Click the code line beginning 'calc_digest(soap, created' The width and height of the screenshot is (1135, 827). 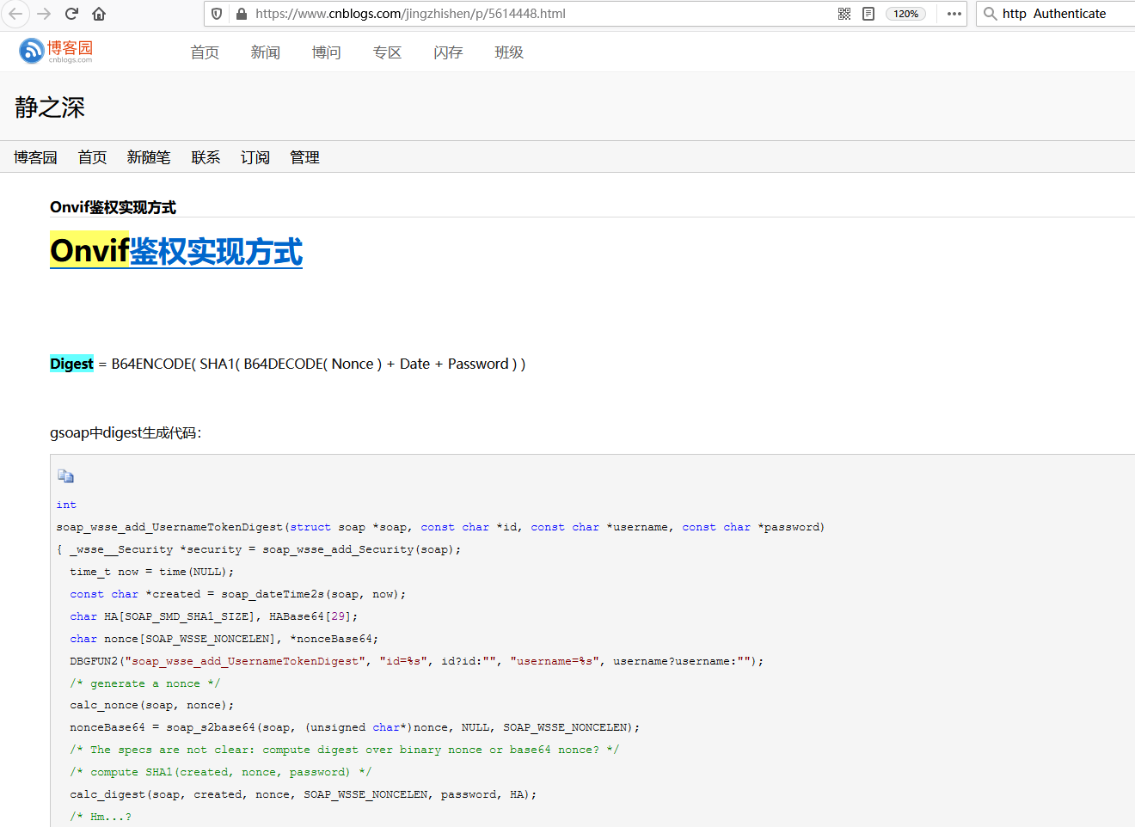tap(304, 794)
